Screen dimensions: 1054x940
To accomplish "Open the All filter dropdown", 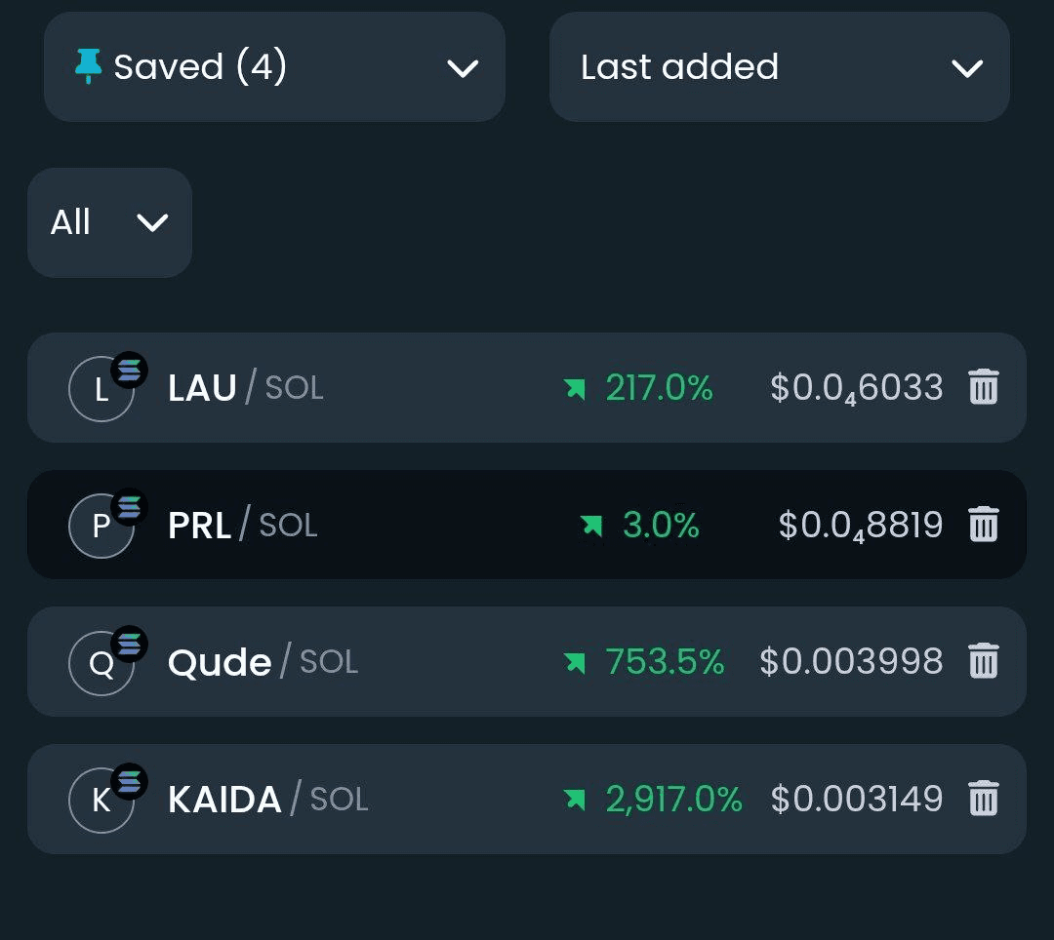I will 109,222.
